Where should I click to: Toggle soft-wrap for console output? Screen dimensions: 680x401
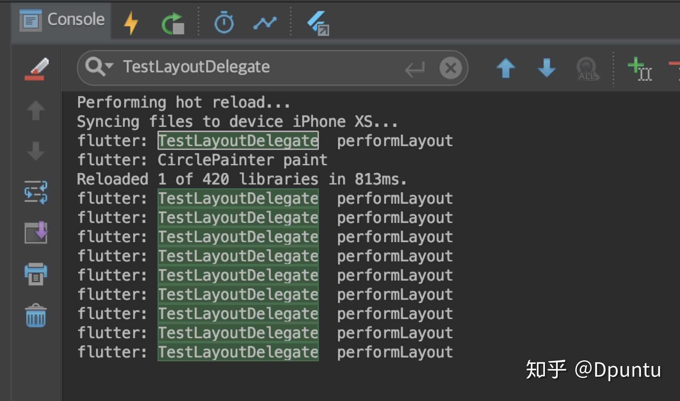tap(36, 192)
